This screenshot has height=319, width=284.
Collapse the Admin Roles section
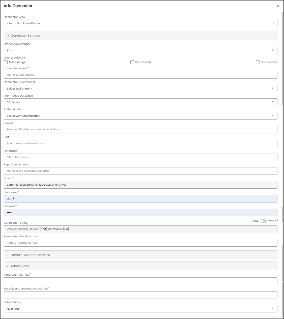point(8,266)
